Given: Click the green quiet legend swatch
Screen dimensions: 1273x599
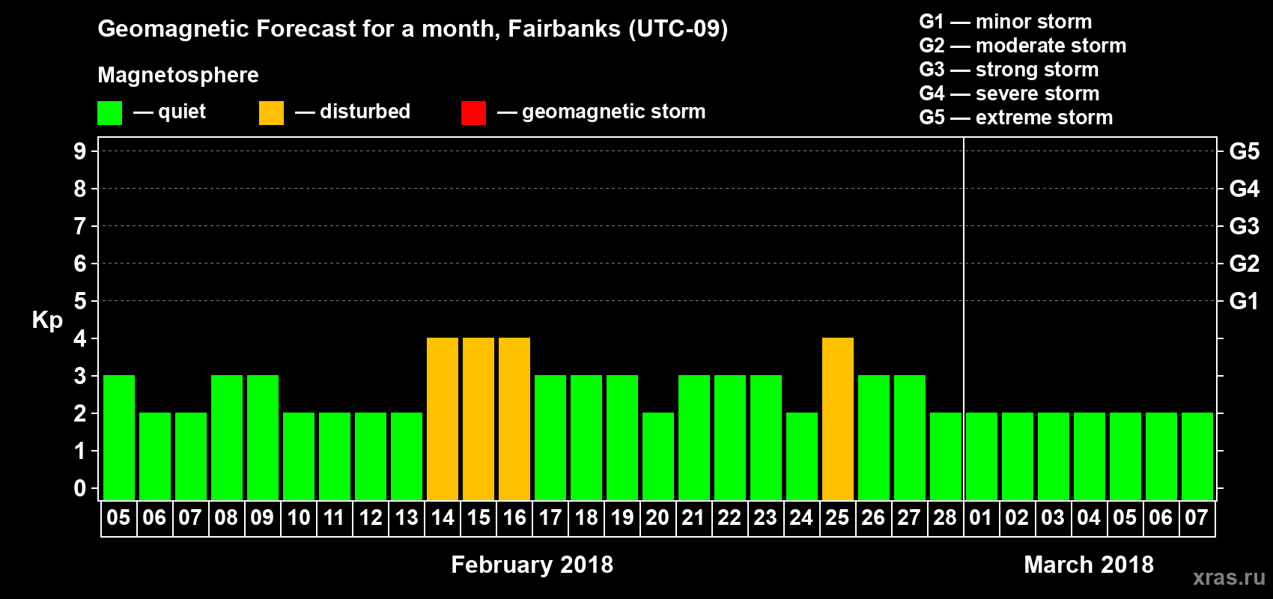Looking at the screenshot, I should (x=109, y=113).
